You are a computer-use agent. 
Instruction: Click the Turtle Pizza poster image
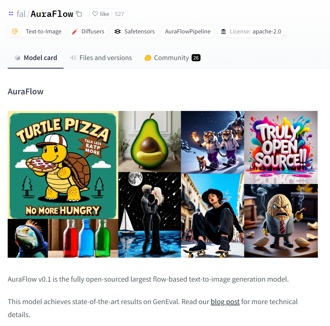[x=63, y=165]
